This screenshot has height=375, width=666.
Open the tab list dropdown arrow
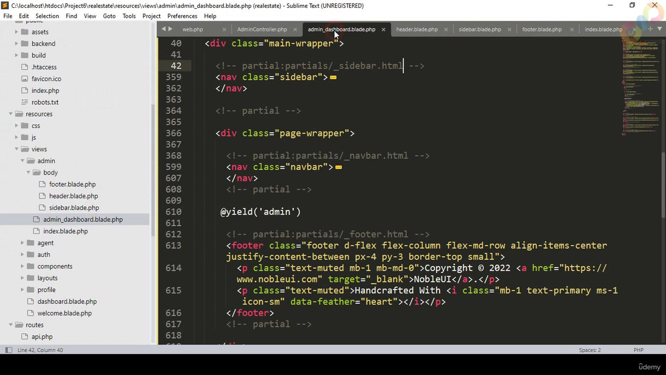660,29
